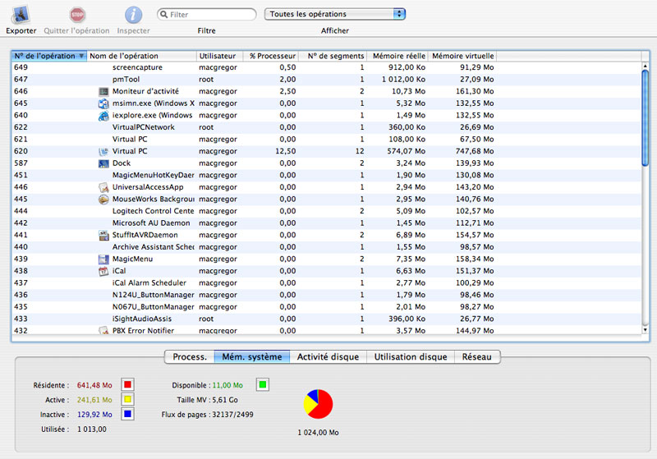The image size is (657, 459).
Task: Click the Exporter toolbar icon
Action: 21,15
